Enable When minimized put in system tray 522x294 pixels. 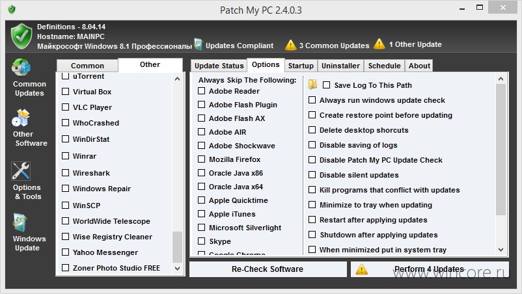pos(312,249)
